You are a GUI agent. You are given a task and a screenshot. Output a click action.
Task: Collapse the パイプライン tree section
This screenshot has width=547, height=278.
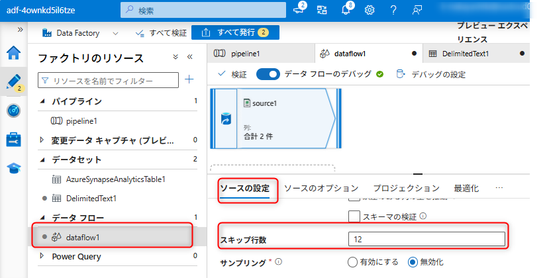tap(43, 101)
